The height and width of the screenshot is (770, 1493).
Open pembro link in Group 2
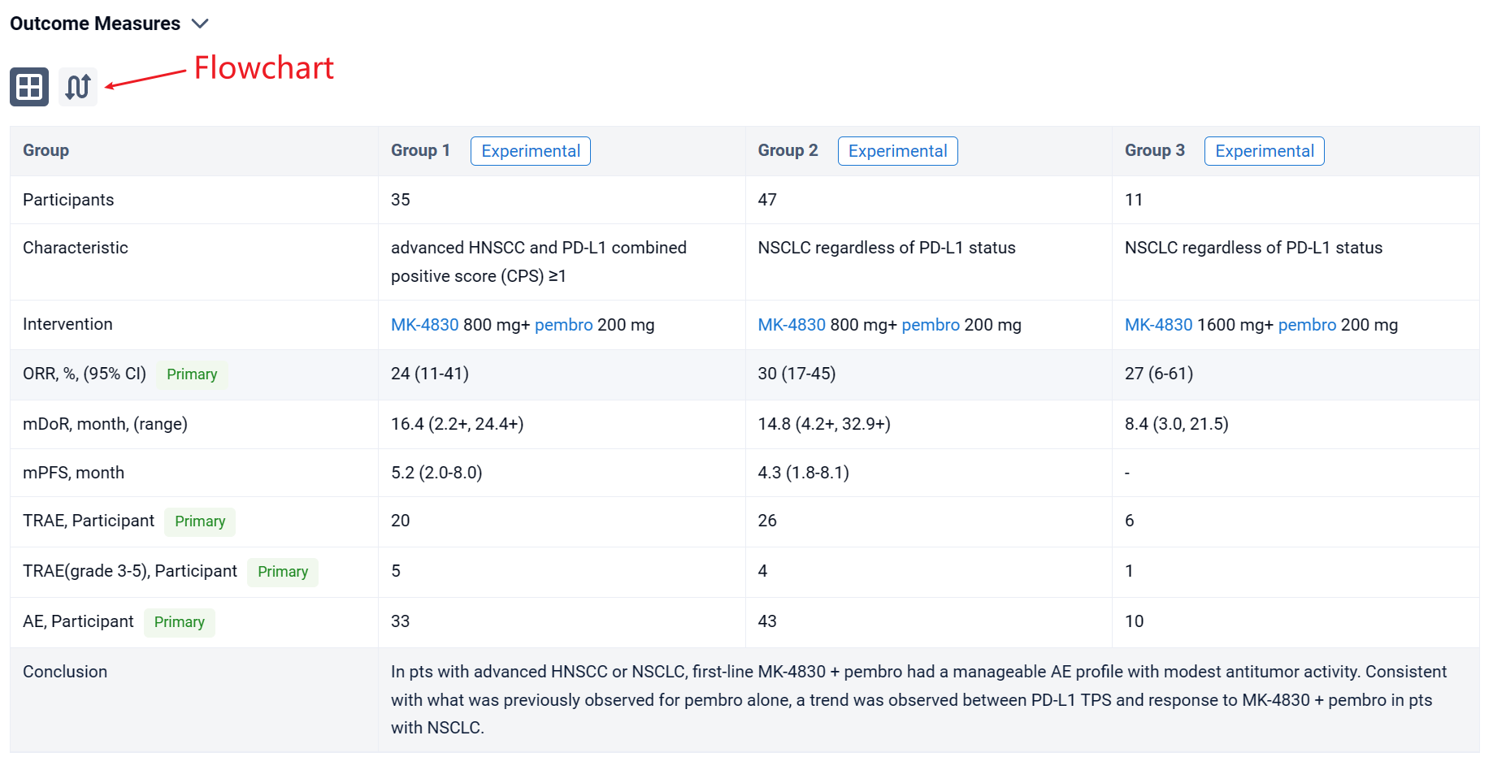[931, 325]
